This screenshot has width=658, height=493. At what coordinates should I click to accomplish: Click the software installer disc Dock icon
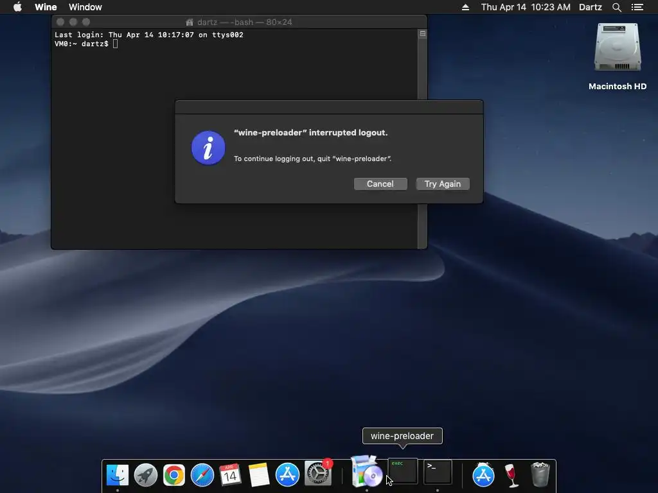[367, 472]
